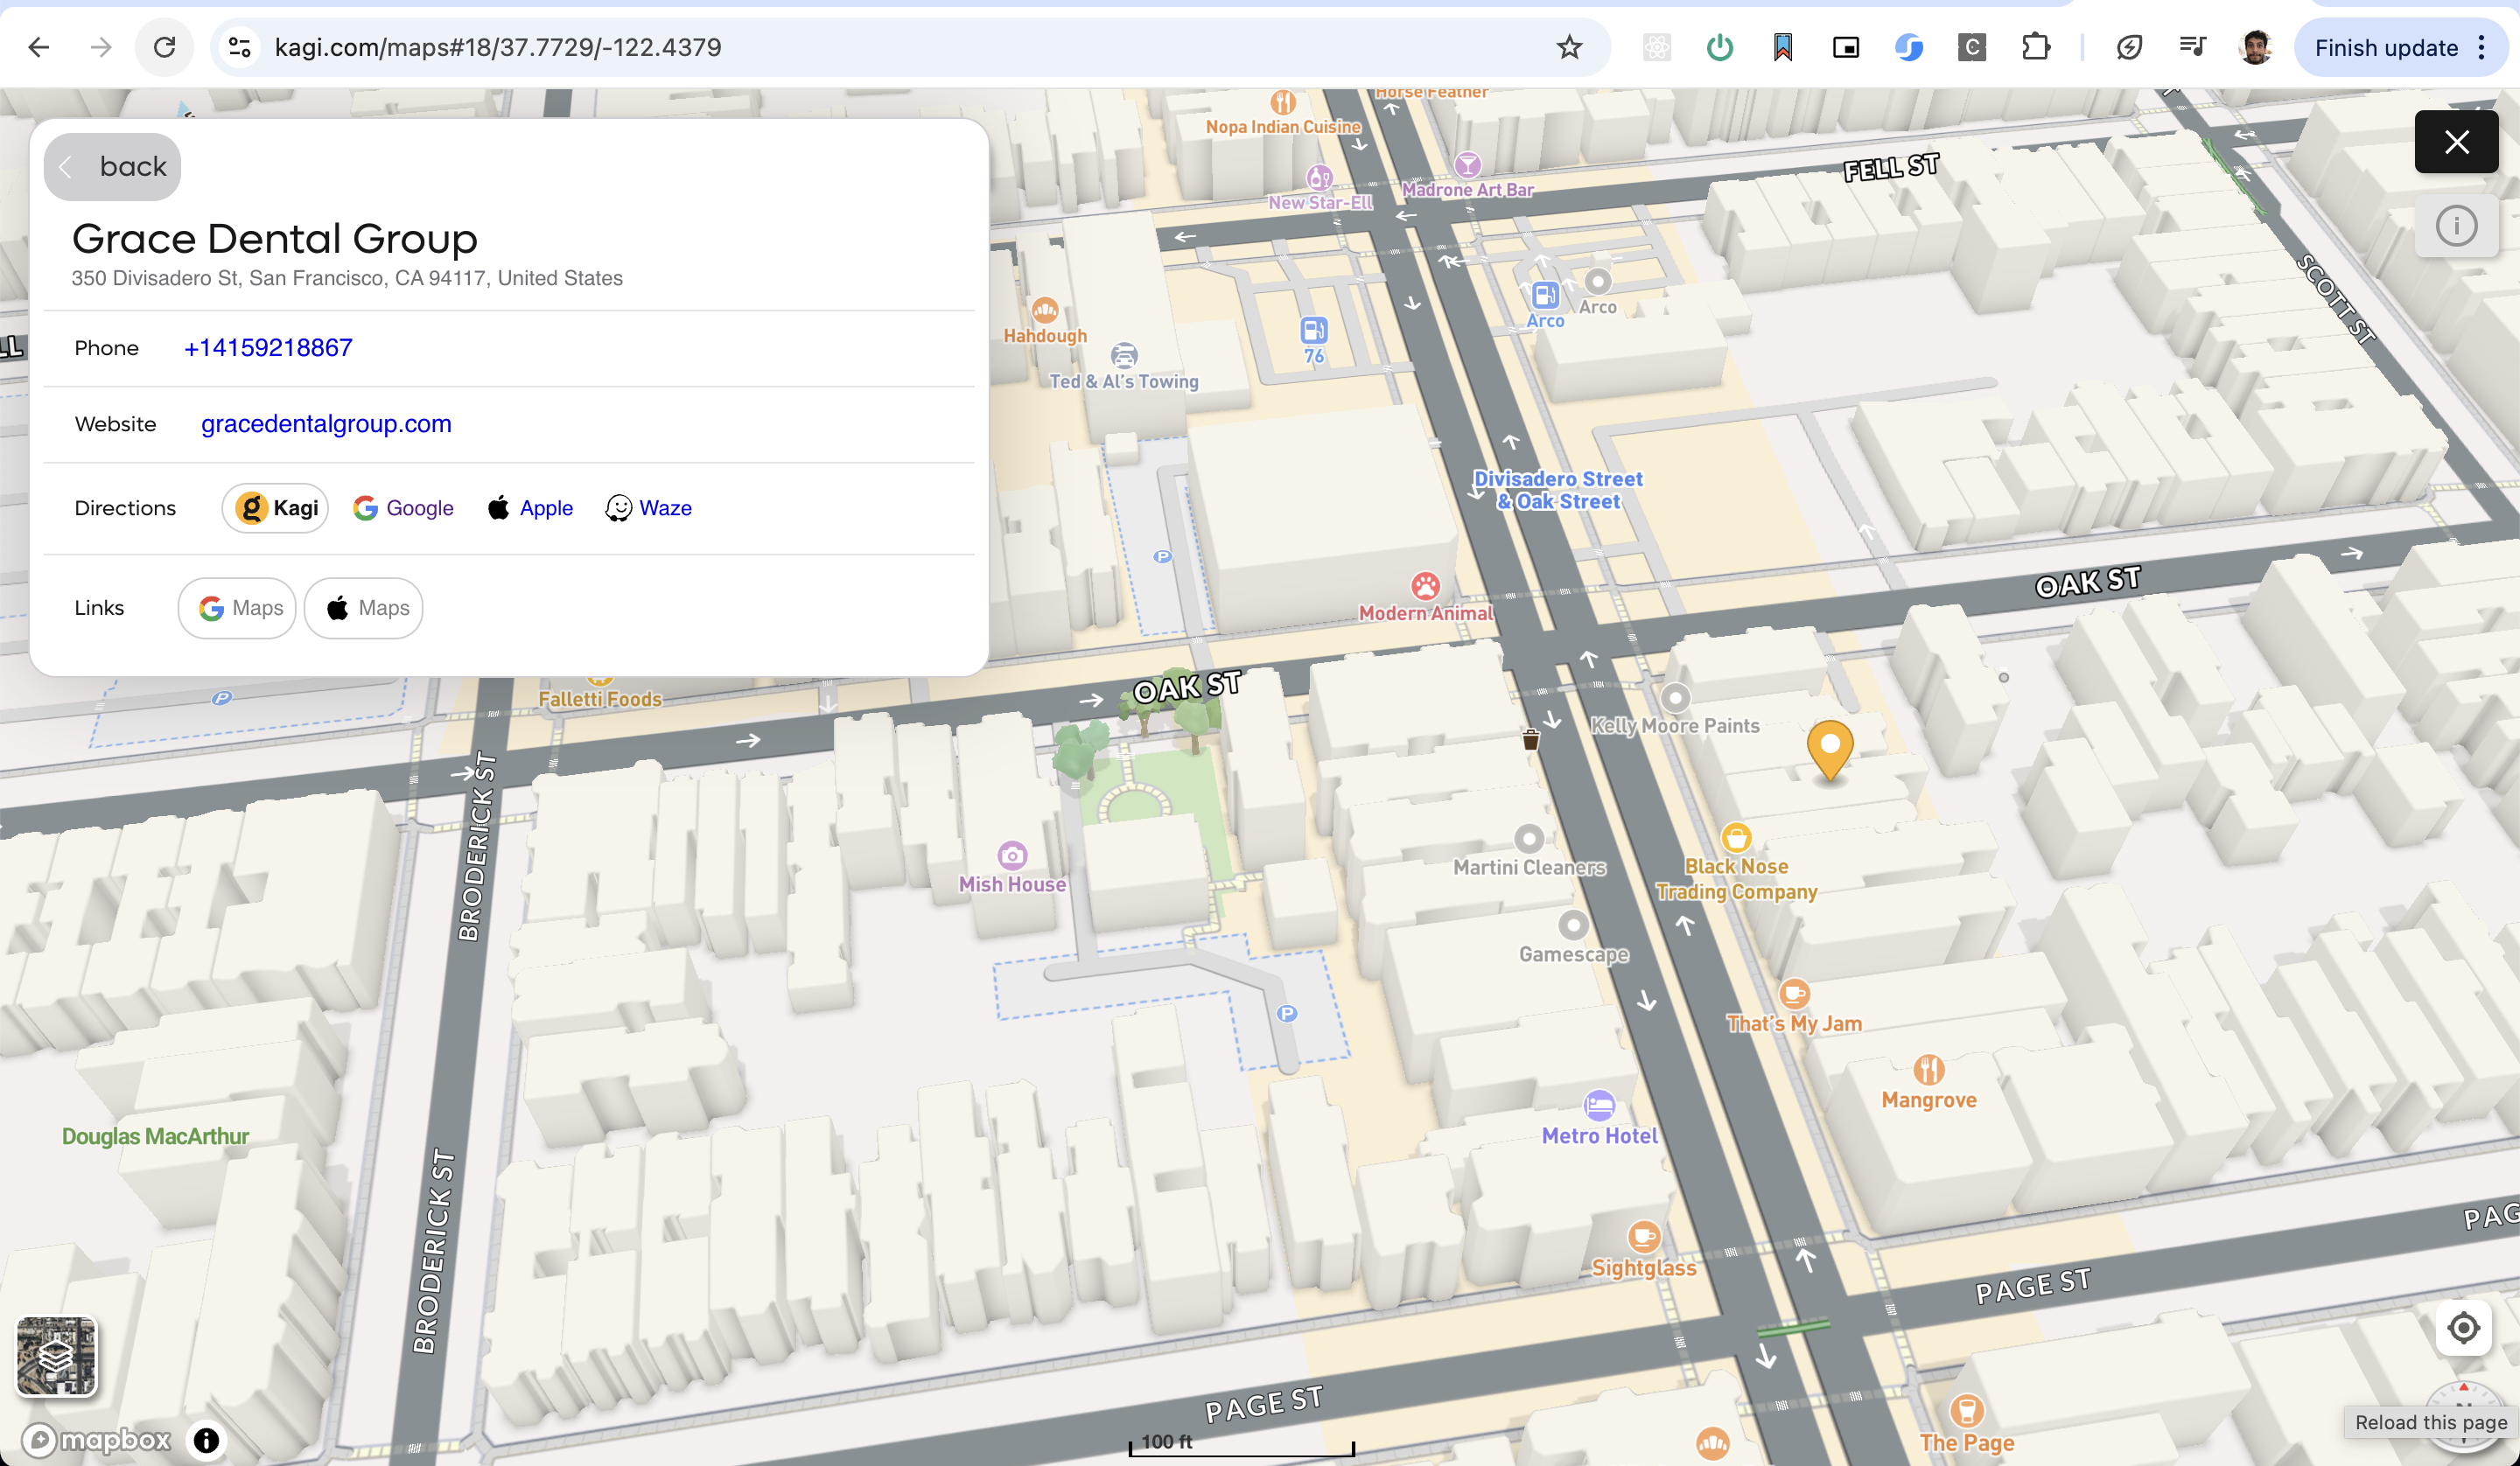Open Google directions link
Image resolution: width=2520 pixels, height=1466 pixels.
click(403, 508)
